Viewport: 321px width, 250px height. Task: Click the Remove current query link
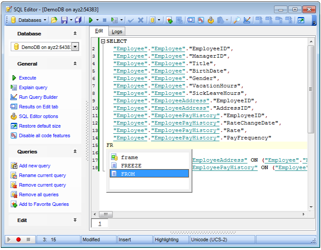[42, 185]
